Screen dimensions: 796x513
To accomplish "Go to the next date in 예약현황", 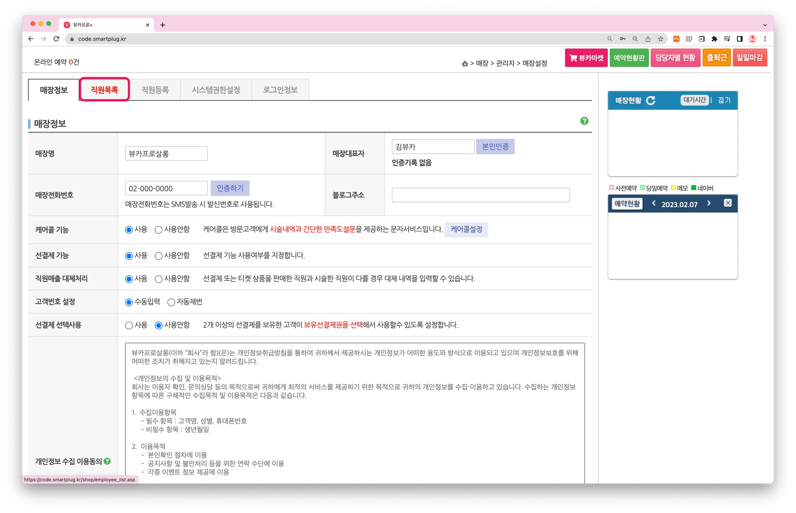I will pyautogui.click(x=709, y=204).
